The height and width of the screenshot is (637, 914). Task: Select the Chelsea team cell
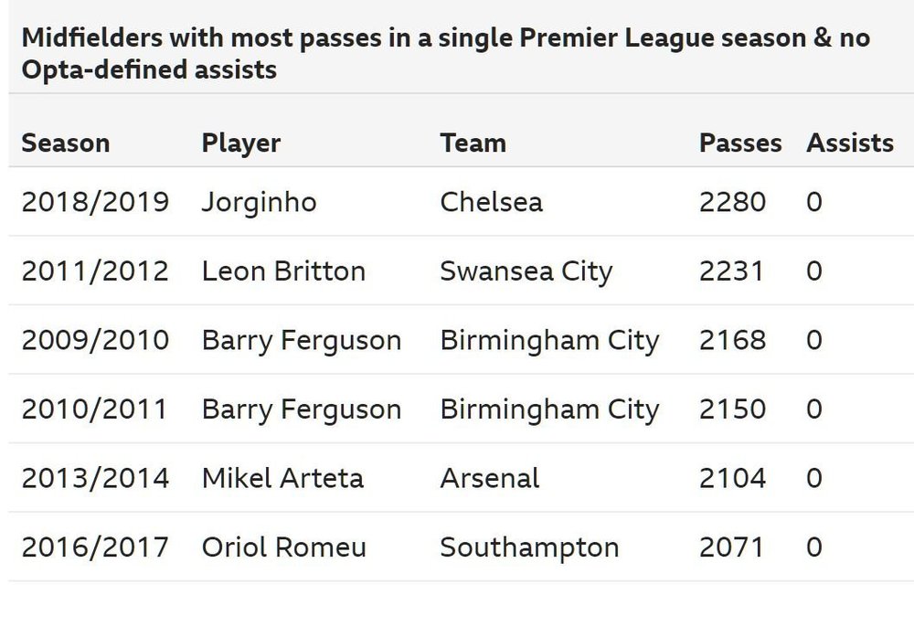(x=492, y=202)
